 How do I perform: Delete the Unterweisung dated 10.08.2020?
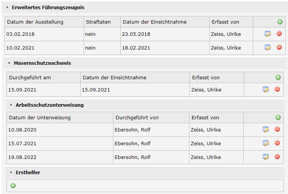coord(277,129)
